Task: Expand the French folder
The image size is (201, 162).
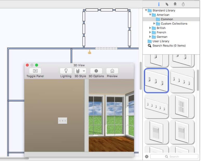Action: pos(150,32)
